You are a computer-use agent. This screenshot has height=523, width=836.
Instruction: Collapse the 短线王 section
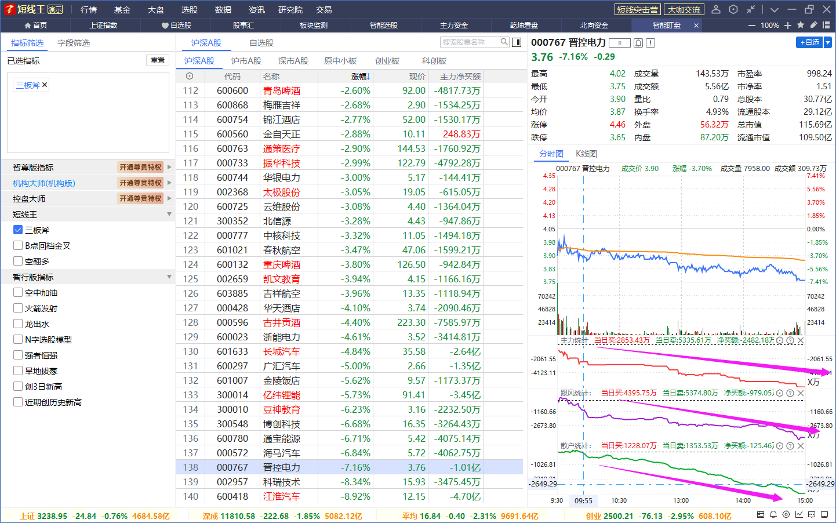tap(169, 214)
